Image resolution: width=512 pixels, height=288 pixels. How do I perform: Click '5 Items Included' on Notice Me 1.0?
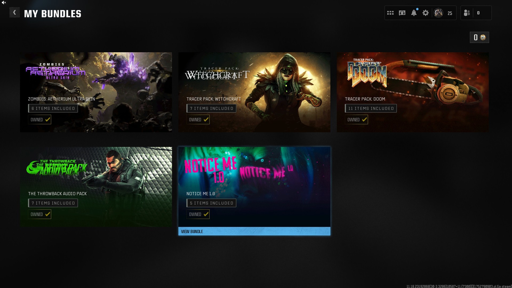(x=211, y=203)
